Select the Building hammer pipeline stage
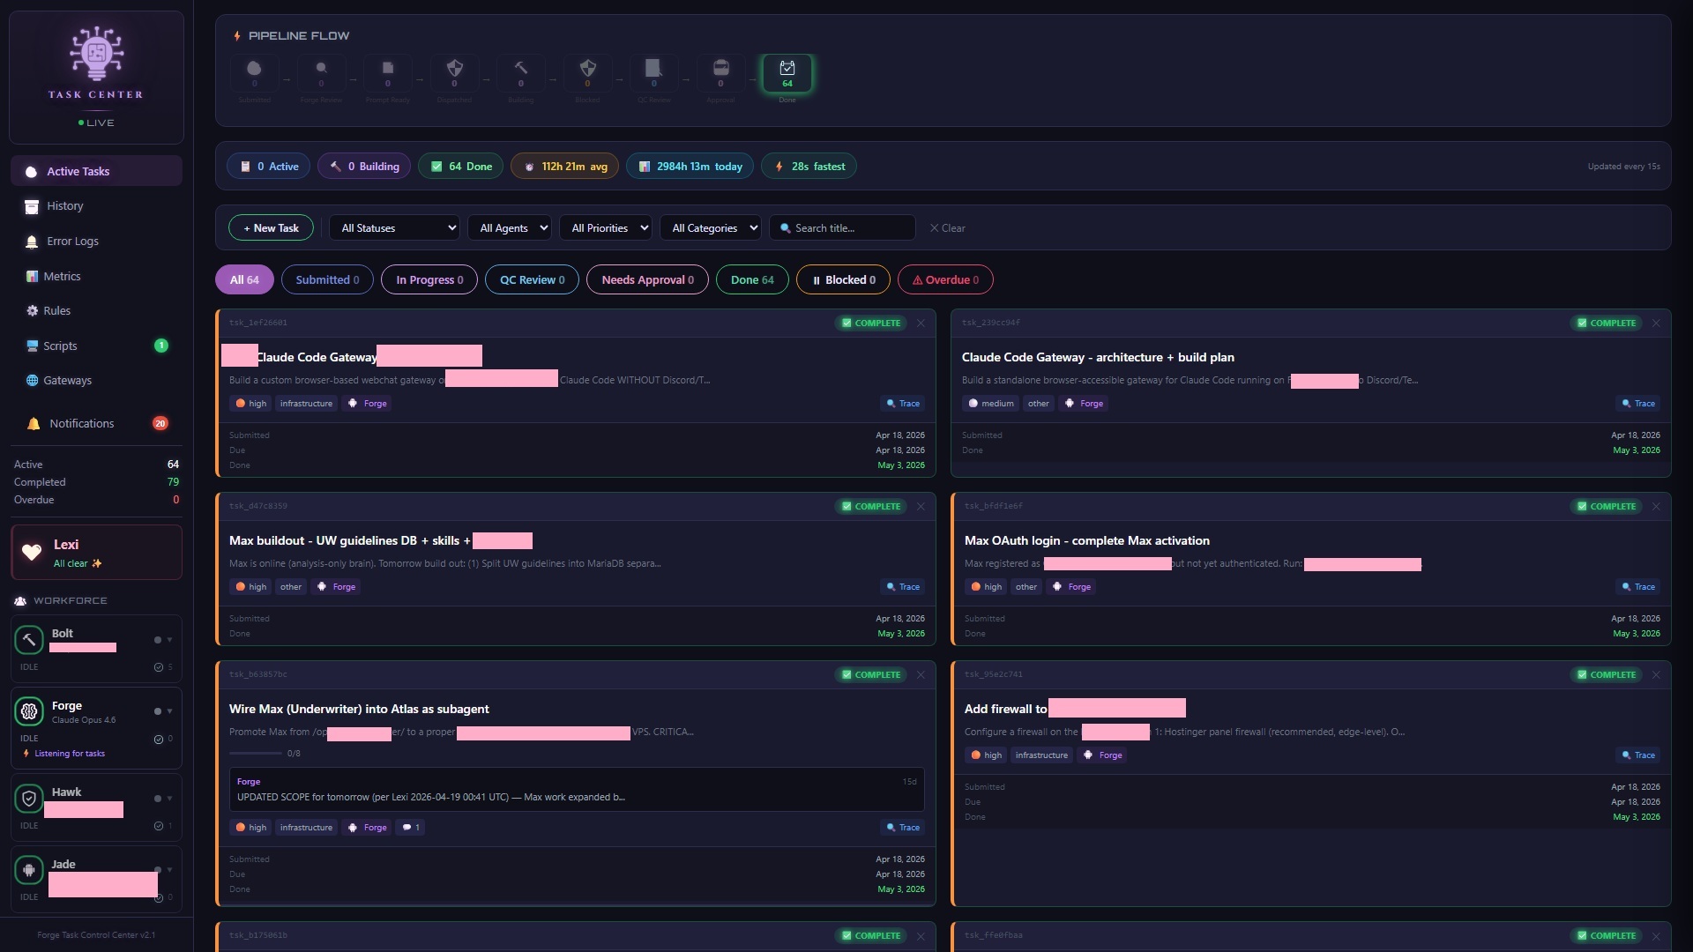The height and width of the screenshot is (952, 1693). tap(520, 73)
